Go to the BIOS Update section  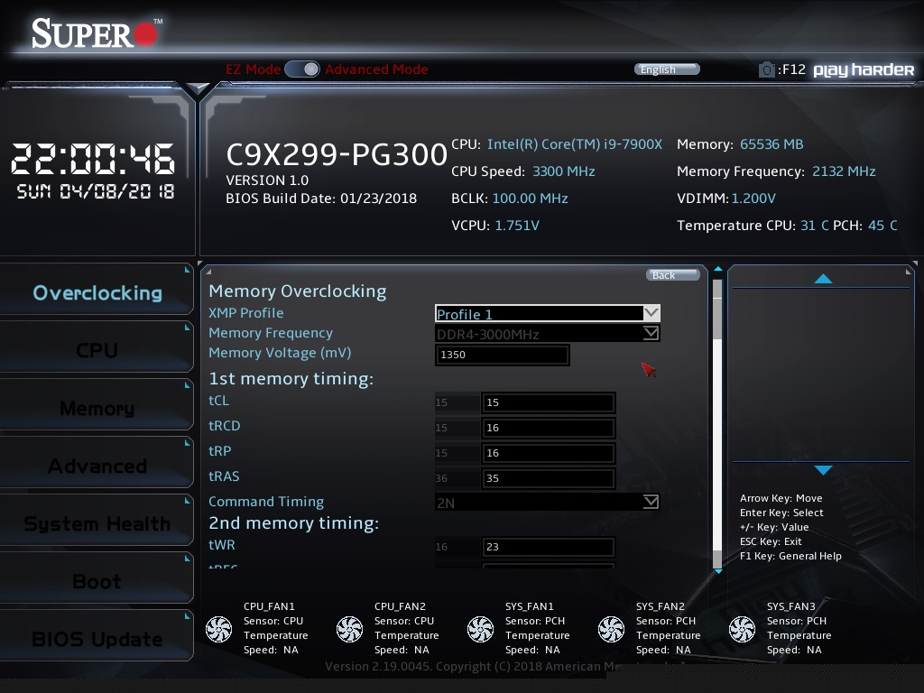(97, 639)
